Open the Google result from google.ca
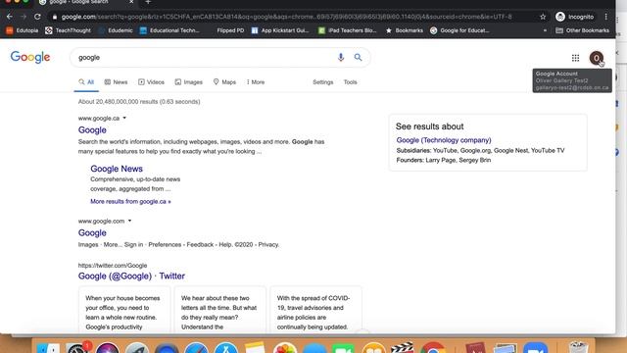 coord(92,130)
